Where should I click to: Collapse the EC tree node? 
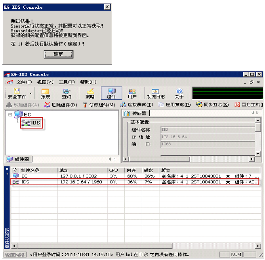tap(10, 115)
